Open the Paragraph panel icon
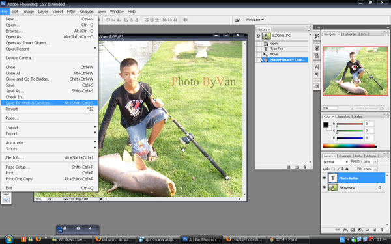 pyautogui.click(x=317, y=74)
